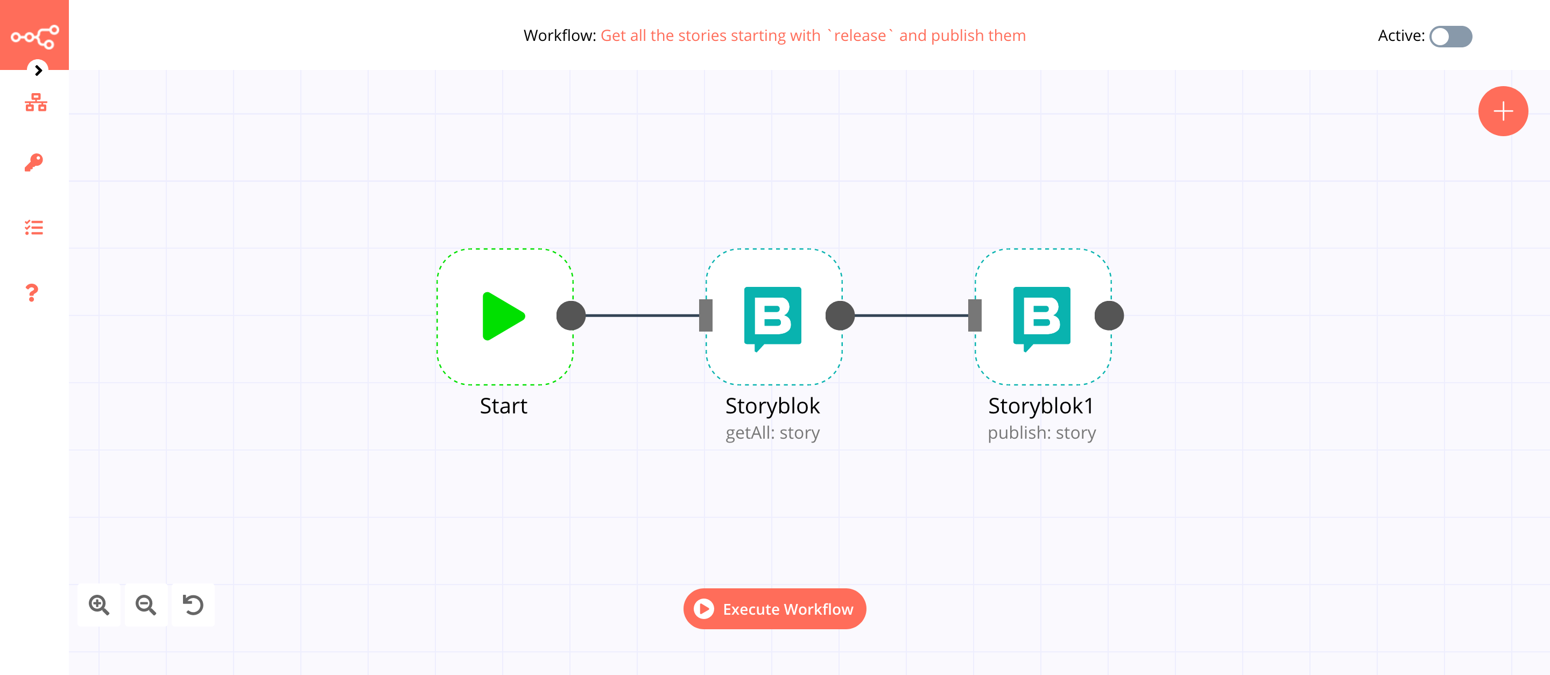Image resolution: width=1550 pixels, height=675 pixels.
Task: Expand the left sidebar panel
Action: click(x=36, y=69)
